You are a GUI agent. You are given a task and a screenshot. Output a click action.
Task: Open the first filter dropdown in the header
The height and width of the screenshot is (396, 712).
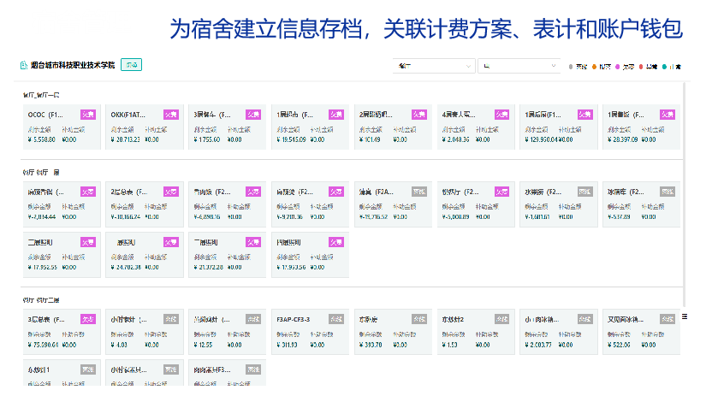point(434,66)
